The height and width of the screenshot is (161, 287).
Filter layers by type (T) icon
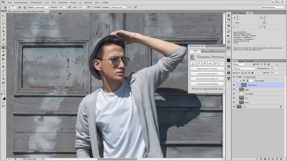(261, 64)
